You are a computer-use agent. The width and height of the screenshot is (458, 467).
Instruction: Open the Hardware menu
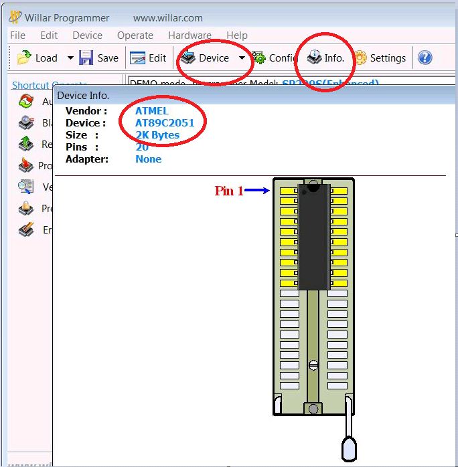coord(189,35)
